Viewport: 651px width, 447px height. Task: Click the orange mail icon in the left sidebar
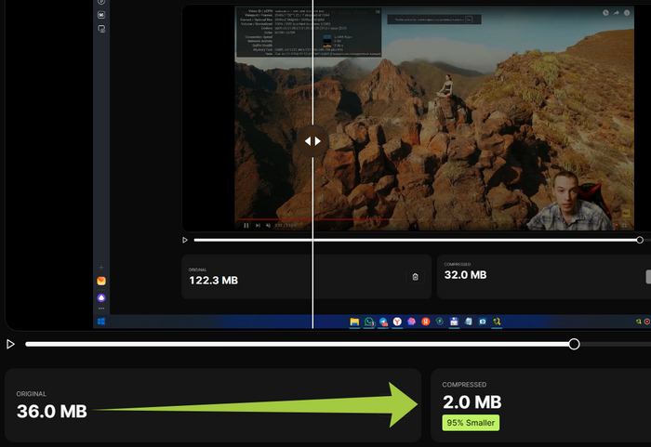tap(101, 281)
